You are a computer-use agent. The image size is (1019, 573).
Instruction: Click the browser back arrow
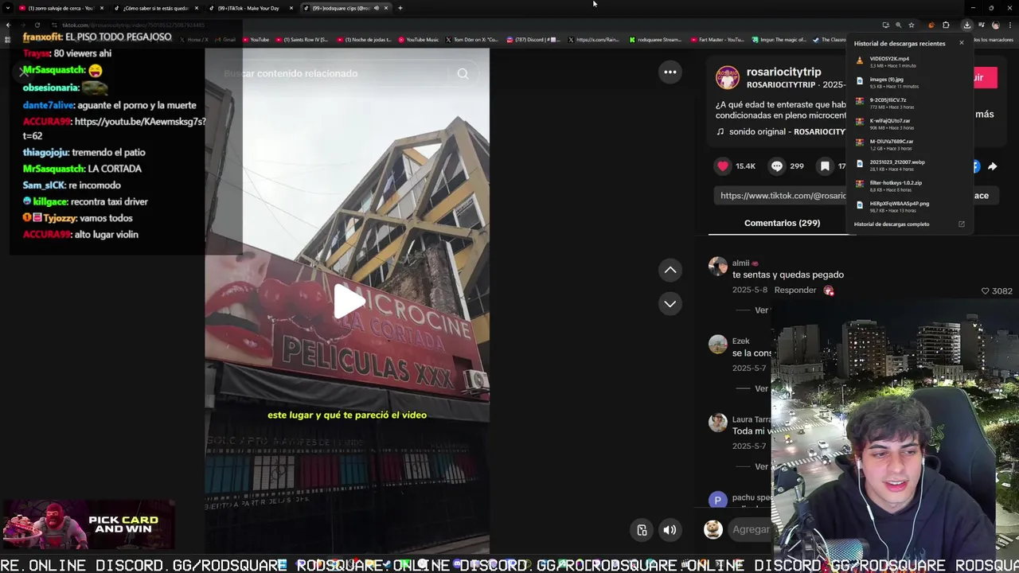tap(8, 25)
